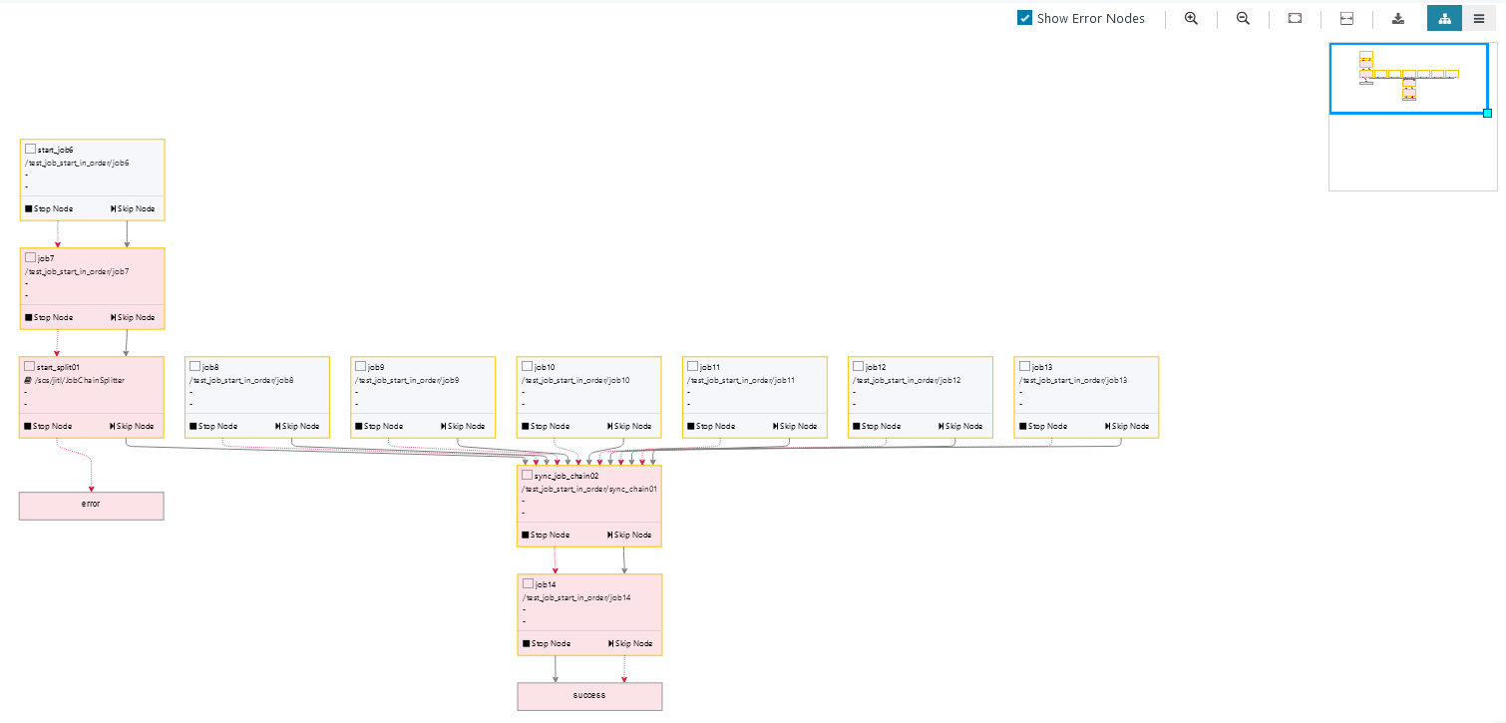Switch to the hierarchy diagram view
Image resolution: width=1506 pixels, height=723 pixels.
click(1444, 18)
